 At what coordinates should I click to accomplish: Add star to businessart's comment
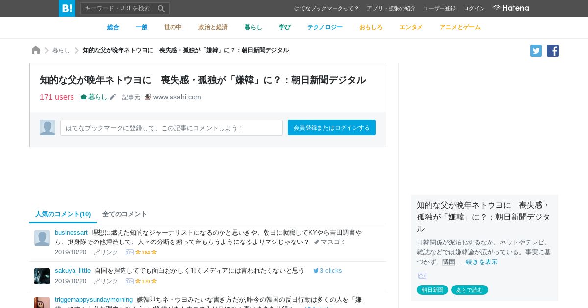tap(130, 252)
